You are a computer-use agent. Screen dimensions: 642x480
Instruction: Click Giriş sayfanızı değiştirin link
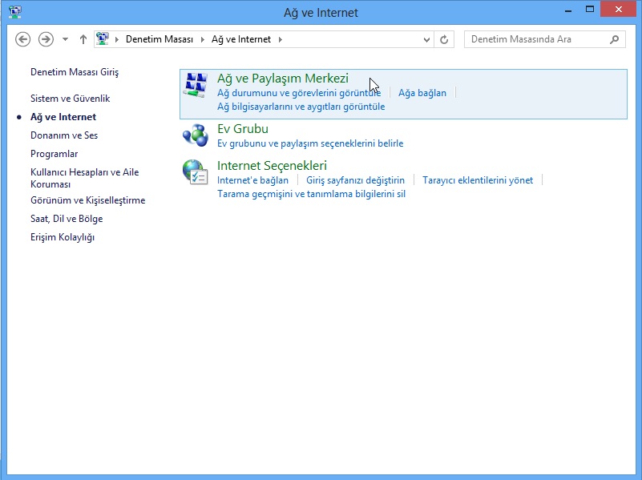click(x=355, y=180)
